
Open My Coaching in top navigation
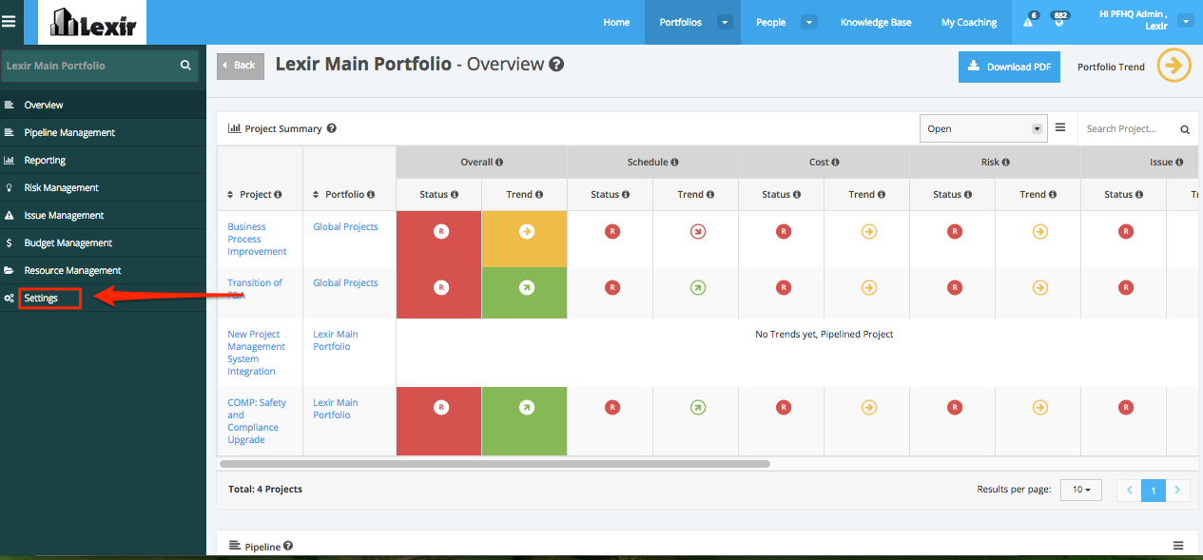969,22
